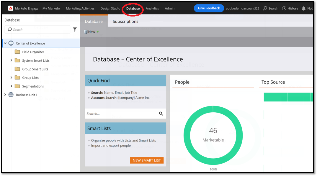Open the Analytics menu
The width and height of the screenshot is (317, 176).
click(x=152, y=9)
